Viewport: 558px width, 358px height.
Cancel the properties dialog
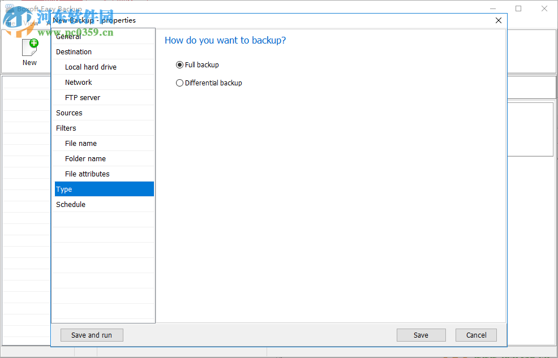[476, 335]
